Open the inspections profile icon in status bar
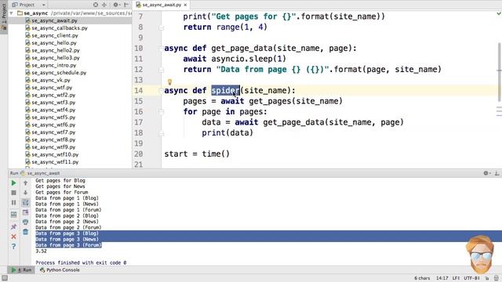The height and width of the screenshot is (282, 502). coord(497,278)
